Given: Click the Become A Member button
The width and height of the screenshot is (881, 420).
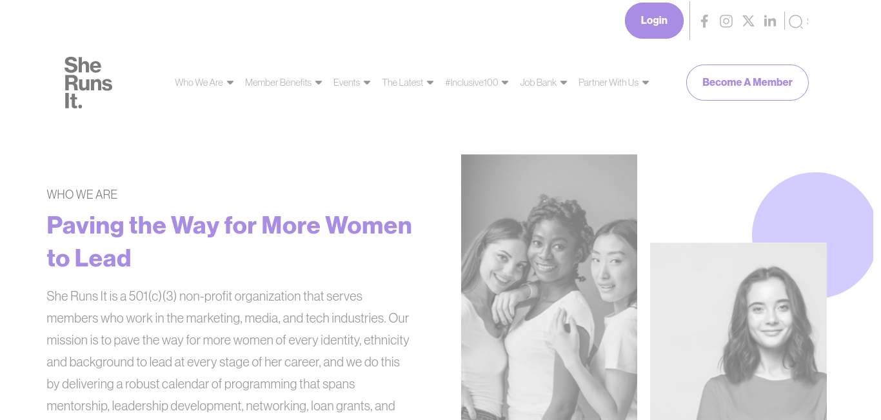Looking at the screenshot, I should coord(747,83).
